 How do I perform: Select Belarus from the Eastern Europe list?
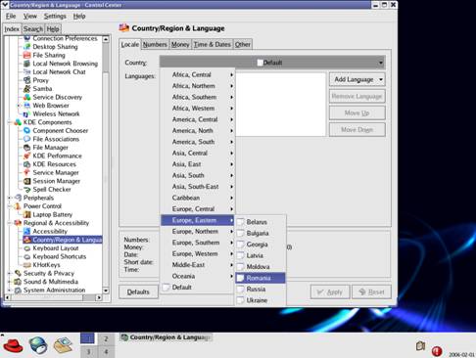[x=261, y=222]
